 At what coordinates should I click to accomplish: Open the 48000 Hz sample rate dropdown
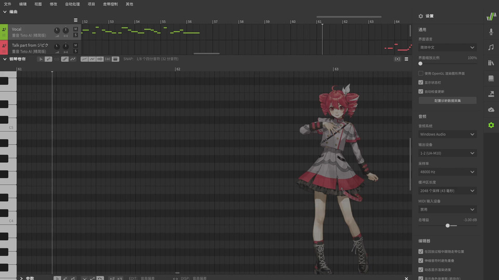447,172
